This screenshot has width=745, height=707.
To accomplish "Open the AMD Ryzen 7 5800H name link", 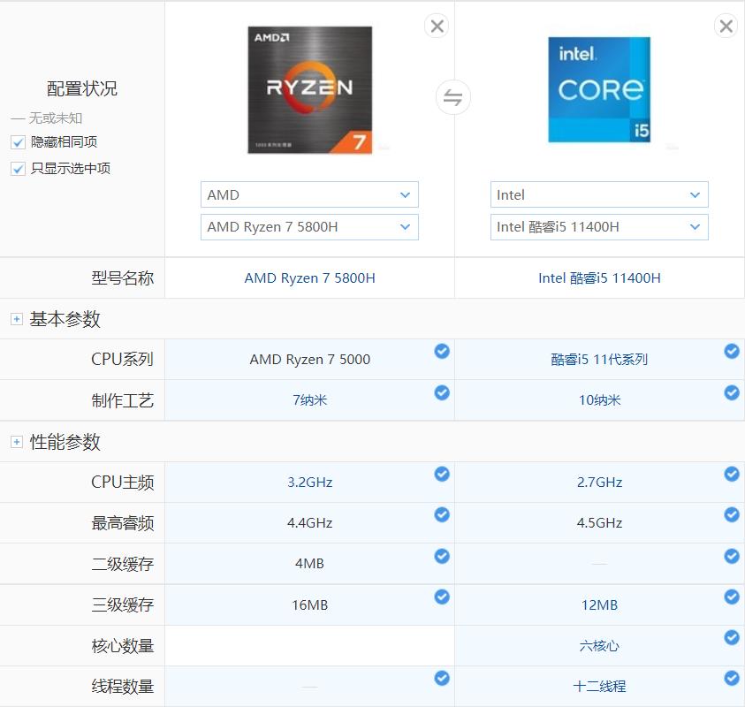I will point(308,277).
